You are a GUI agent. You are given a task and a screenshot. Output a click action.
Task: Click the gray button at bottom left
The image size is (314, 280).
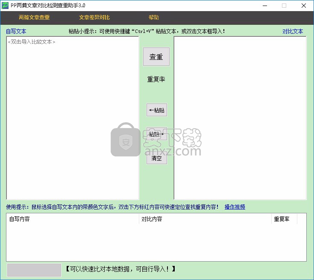point(34,270)
